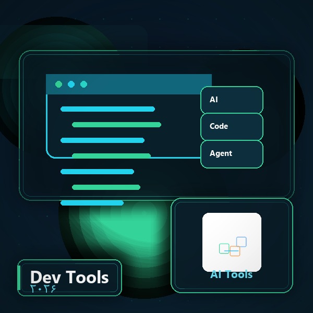
Task: Click the code window title bar
Action: click(129, 84)
